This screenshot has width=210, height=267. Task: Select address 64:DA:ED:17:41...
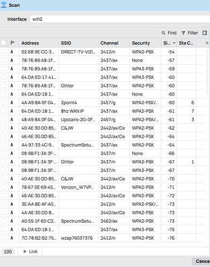[39, 77]
